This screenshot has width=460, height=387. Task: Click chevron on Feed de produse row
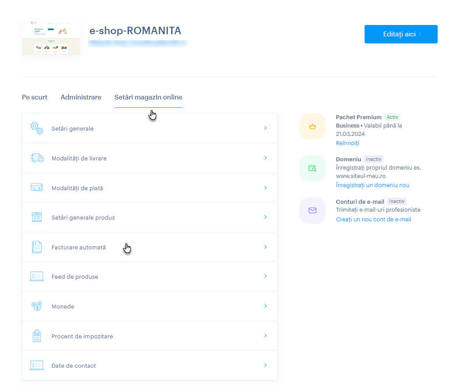pyautogui.click(x=265, y=276)
